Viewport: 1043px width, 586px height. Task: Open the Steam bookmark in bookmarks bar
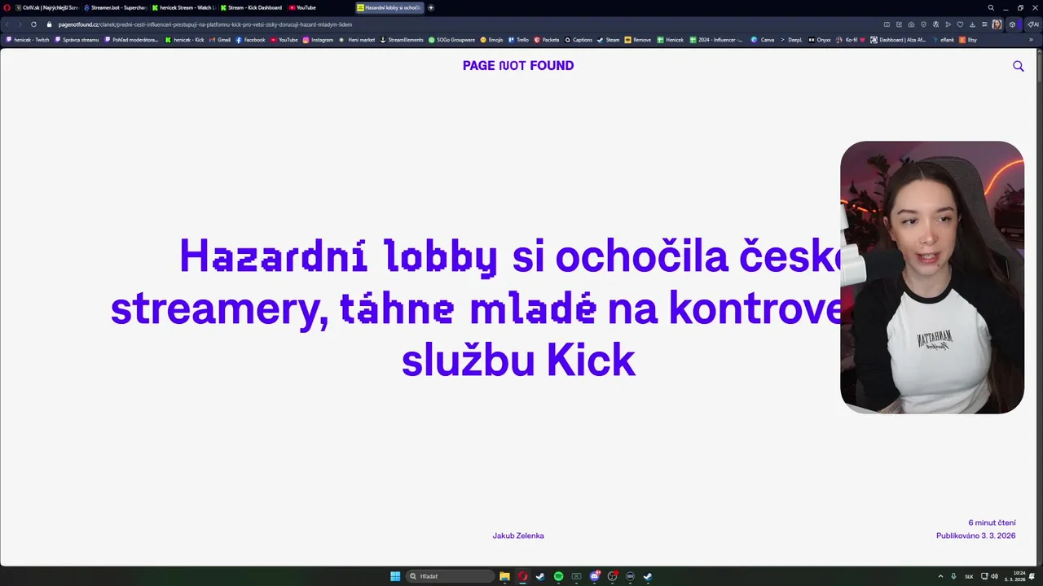tap(608, 40)
